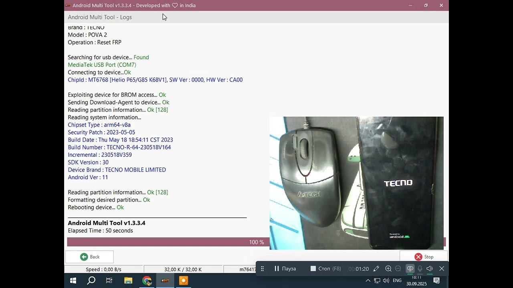Click the 'Connecting to device...Ok' log line
The image size is (513, 288).
point(99,72)
